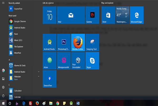
Task: Click the Life at a glance group header
Action: tap(48, 3)
